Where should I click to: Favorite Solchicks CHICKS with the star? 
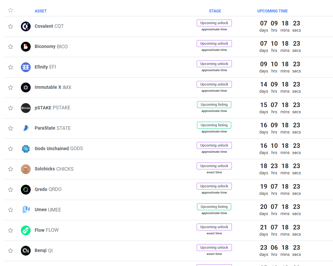pyautogui.click(x=11, y=169)
